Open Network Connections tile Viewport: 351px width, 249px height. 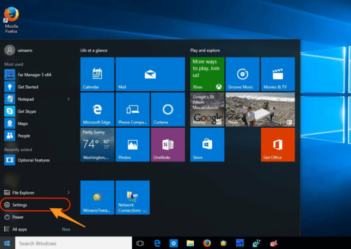pos(133,197)
